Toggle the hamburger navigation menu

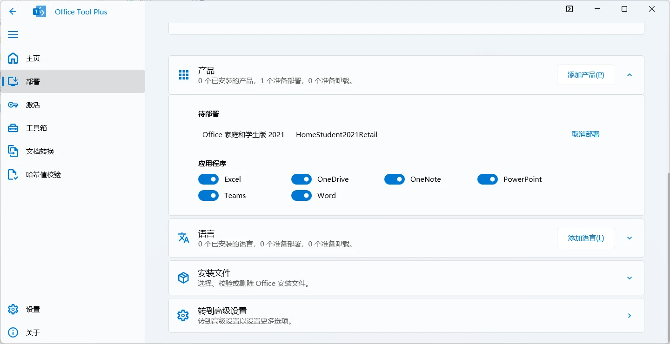(x=13, y=35)
